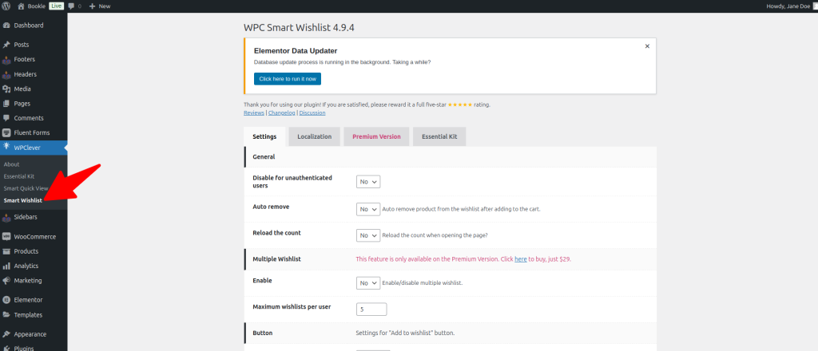Switch to the Settings tab
Image resolution: width=818 pixels, height=351 pixels.
click(x=264, y=136)
